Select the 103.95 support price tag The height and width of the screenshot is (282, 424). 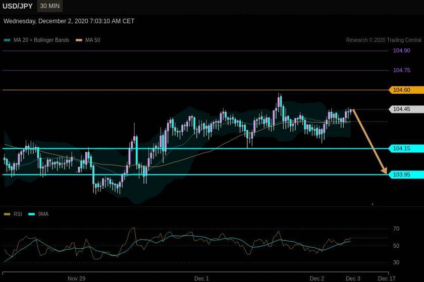[406, 175]
